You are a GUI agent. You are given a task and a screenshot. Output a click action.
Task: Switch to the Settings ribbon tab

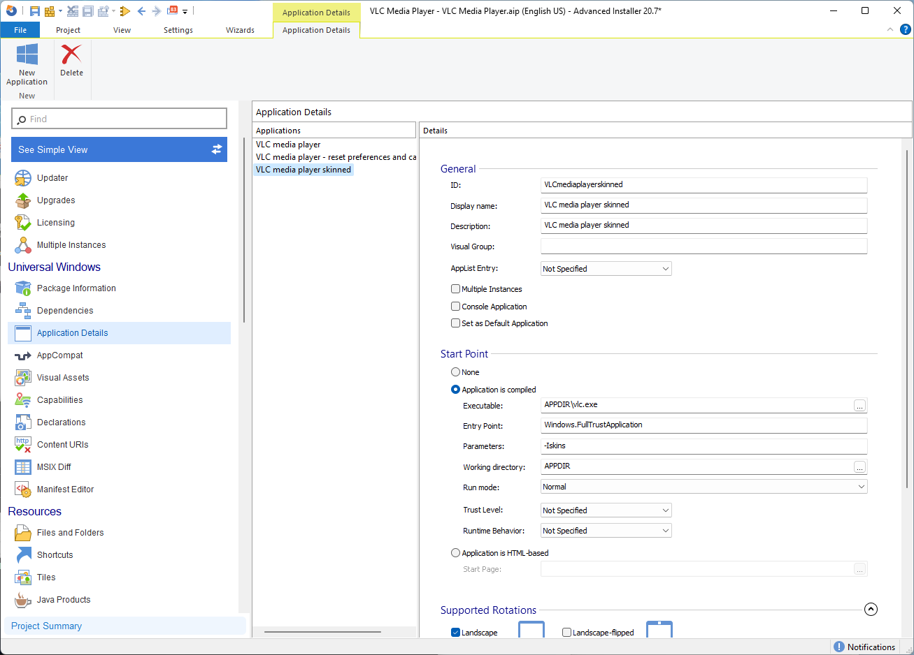(178, 30)
